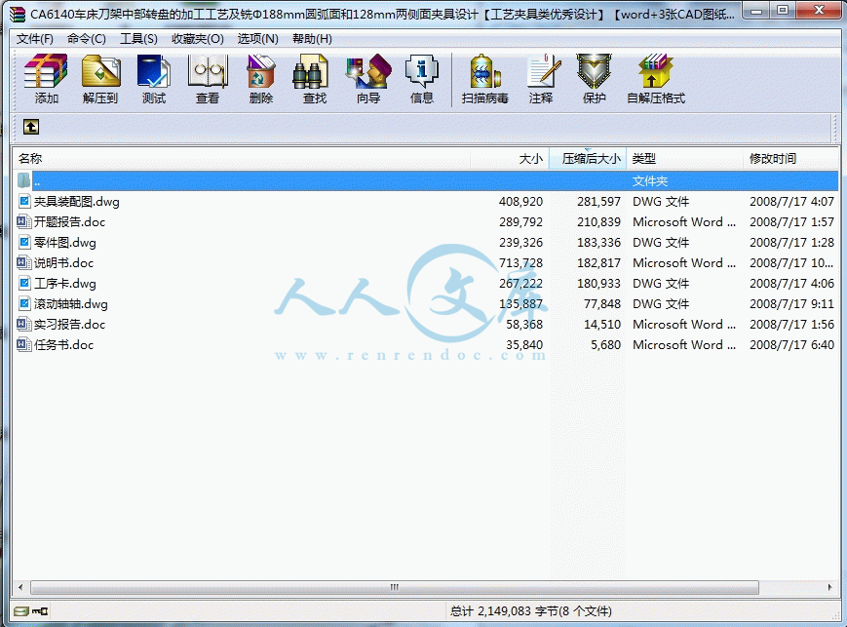Click packed size value 77,848
Viewport: 847px width, 627px height.
point(602,304)
